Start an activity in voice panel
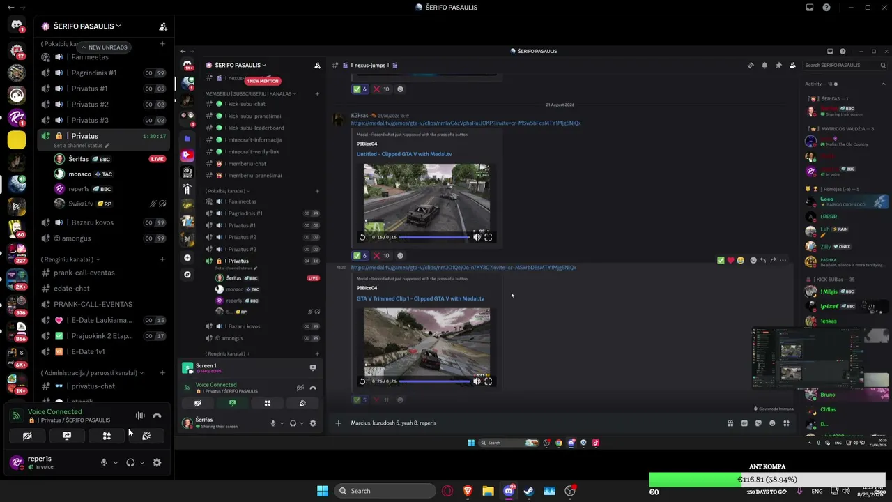 [107, 436]
